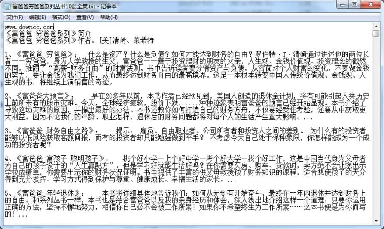The height and width of the screenshot is (229, 384).
Task: Click the text 生观的书，将继续上演销售的奇迹
Action: coord(57,82)
